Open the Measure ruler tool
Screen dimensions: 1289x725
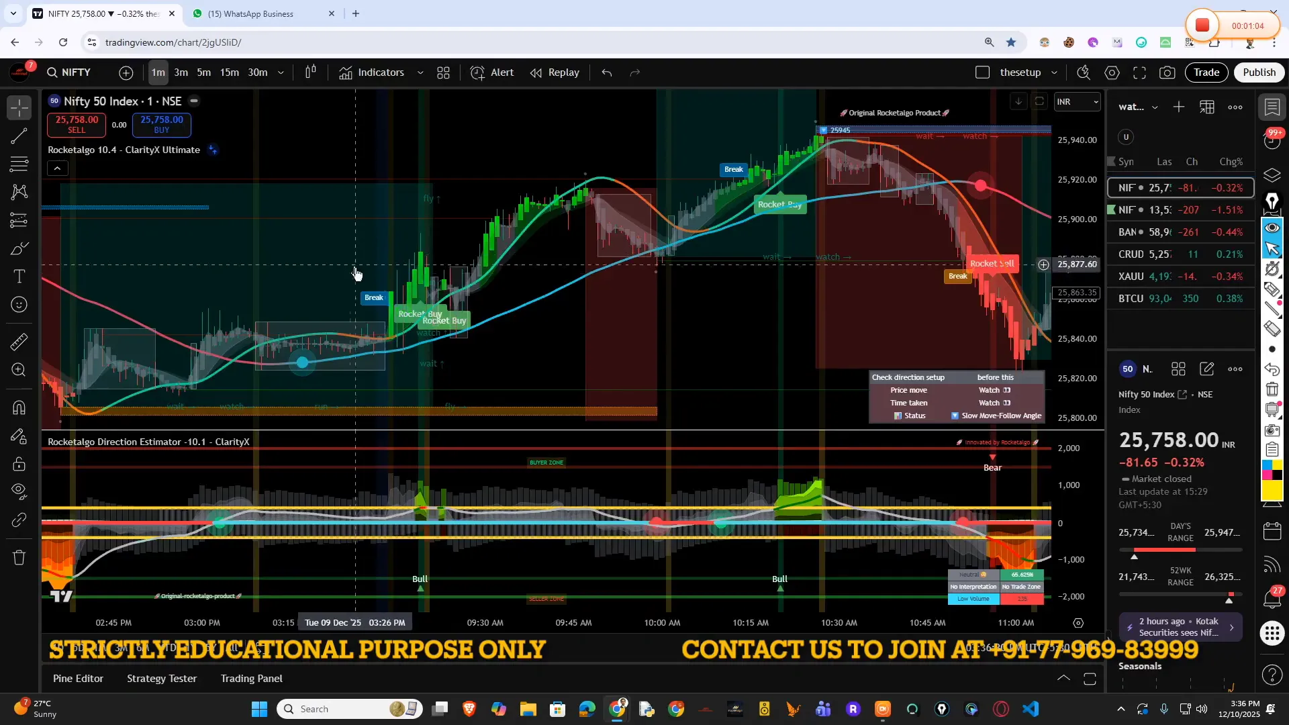pos(19,341)
